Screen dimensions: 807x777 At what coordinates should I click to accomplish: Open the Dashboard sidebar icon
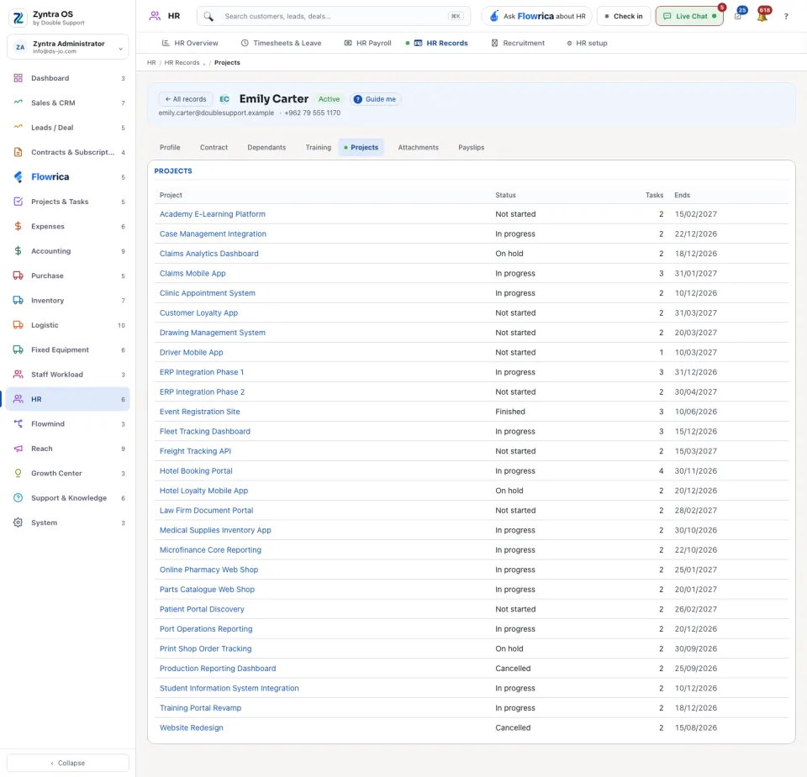click(18, 78)
